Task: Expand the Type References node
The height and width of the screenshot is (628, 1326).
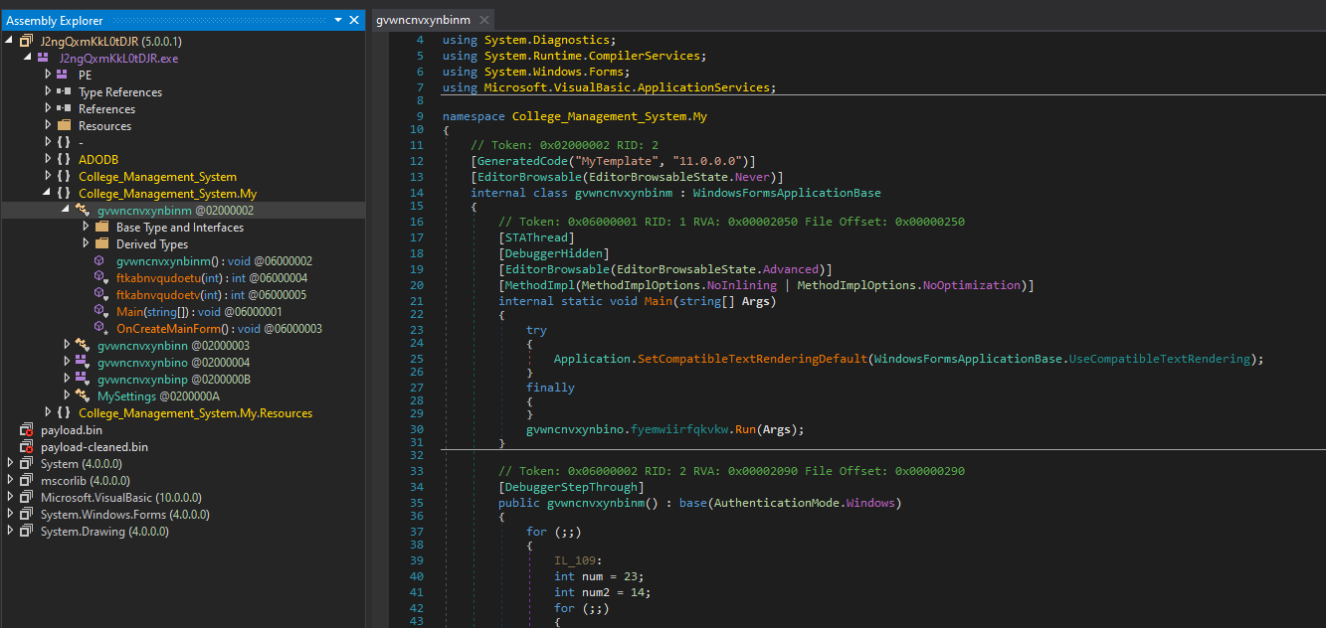Action: pos(48,92)
